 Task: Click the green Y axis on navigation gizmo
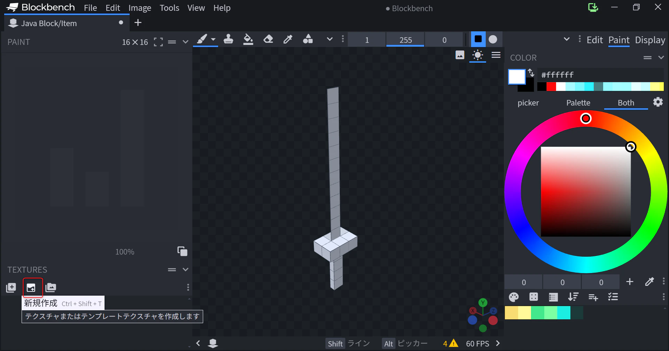pyautogui.click(x=483, y=303)
